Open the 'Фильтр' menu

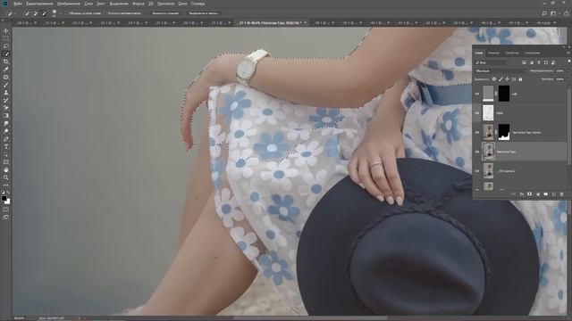pos(139,4)
